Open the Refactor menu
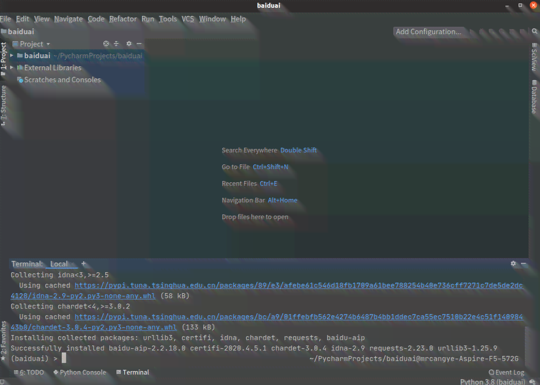The height and width of the screenshot is (385, 540). (123, 19)
